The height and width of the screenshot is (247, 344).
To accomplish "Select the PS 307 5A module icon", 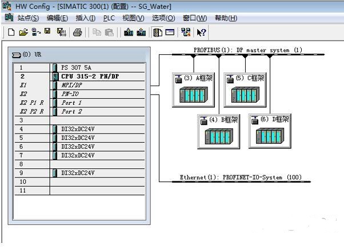I will pos(55,67).
